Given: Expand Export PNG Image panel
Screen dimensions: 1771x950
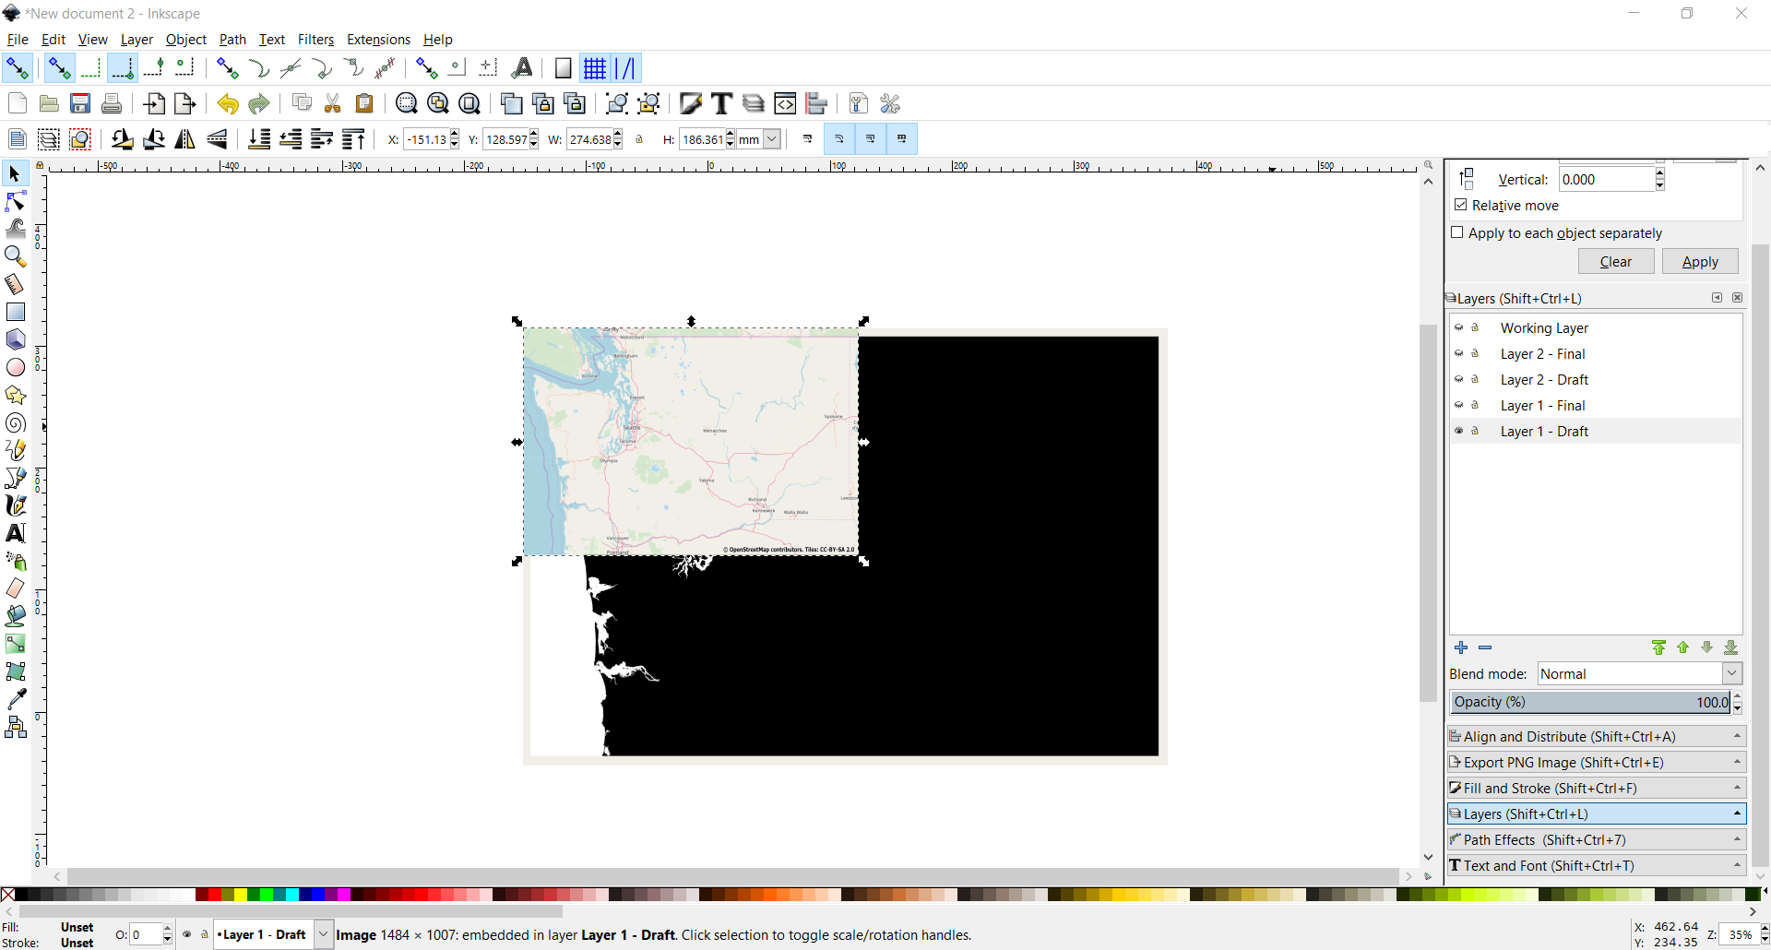Looking at the screenshot, I should [x=1596, y=762].
